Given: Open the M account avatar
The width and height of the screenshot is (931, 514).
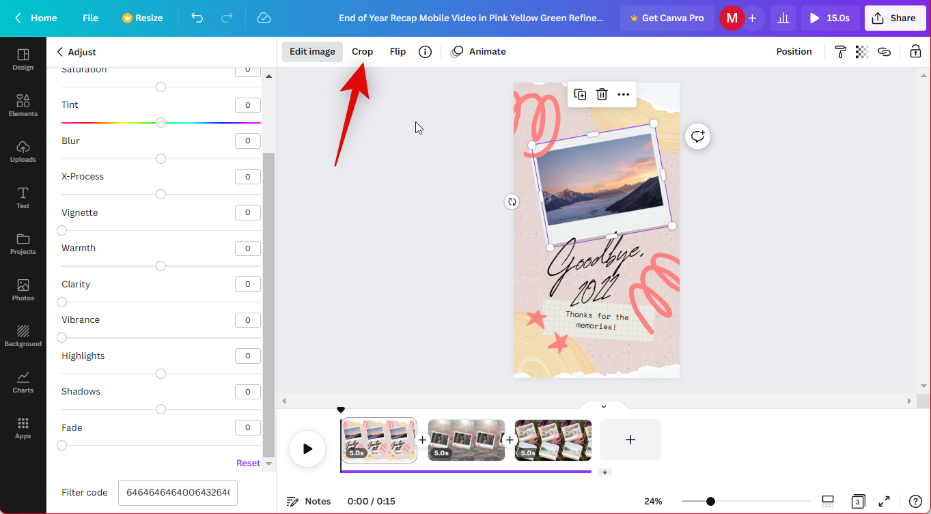Looking at the screenshot, I should click(732, 18).
